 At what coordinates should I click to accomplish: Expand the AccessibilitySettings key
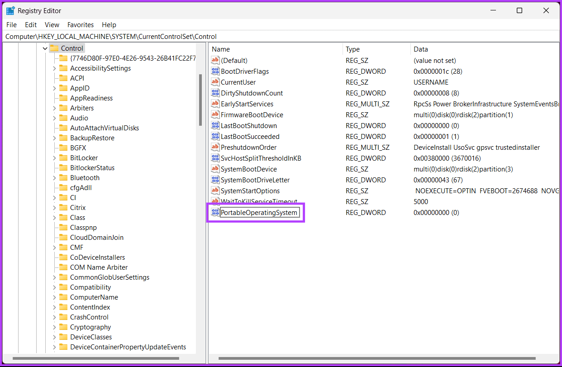tap(54, 68)
